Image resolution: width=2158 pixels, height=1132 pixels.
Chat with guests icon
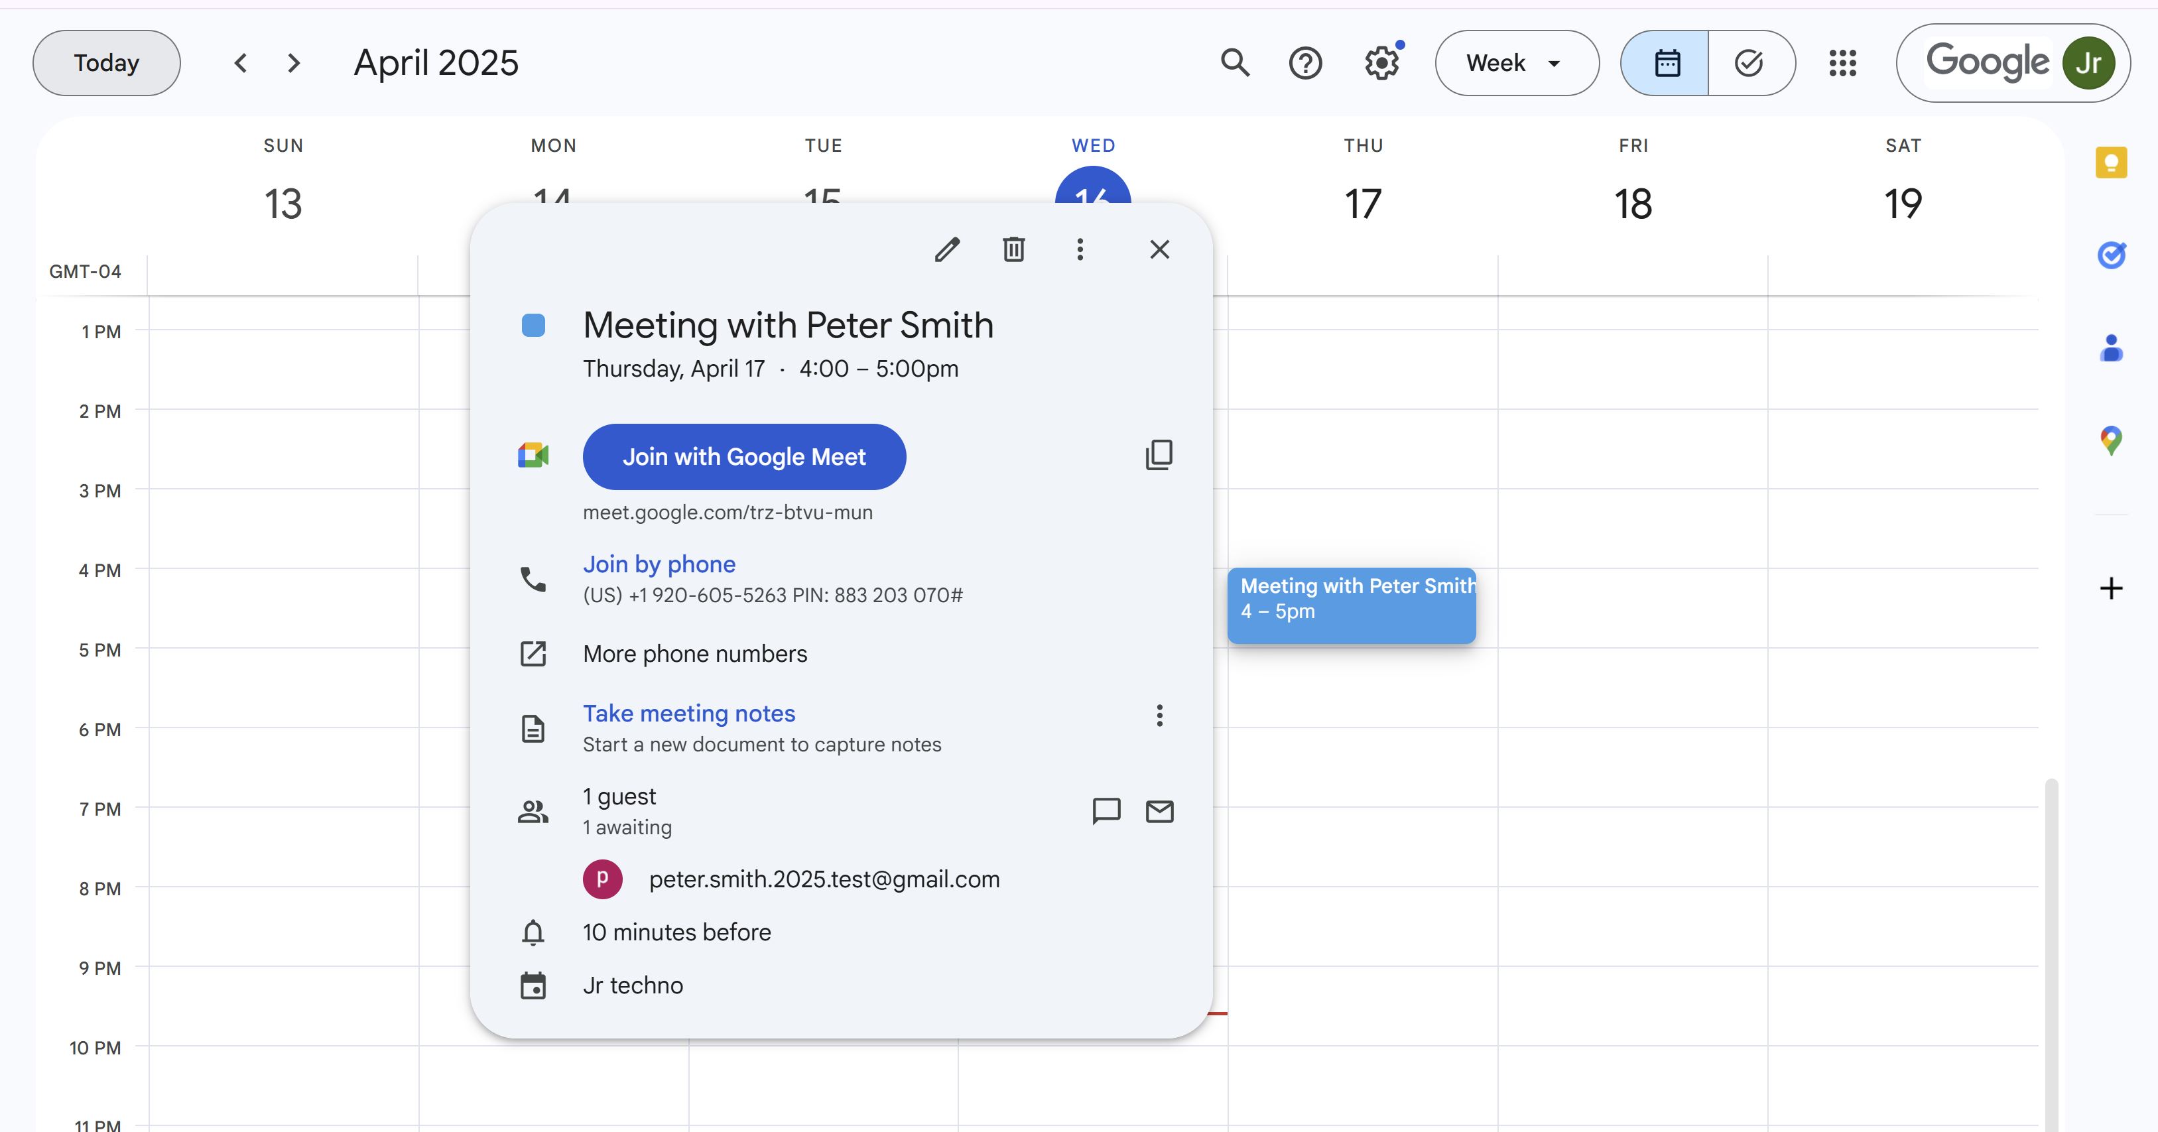pos(1106,811)
